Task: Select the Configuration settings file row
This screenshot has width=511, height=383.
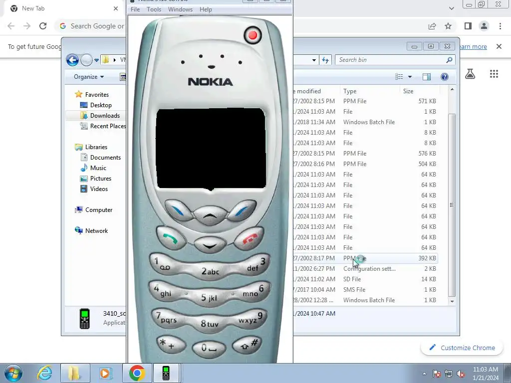Action: coord(365,269)
